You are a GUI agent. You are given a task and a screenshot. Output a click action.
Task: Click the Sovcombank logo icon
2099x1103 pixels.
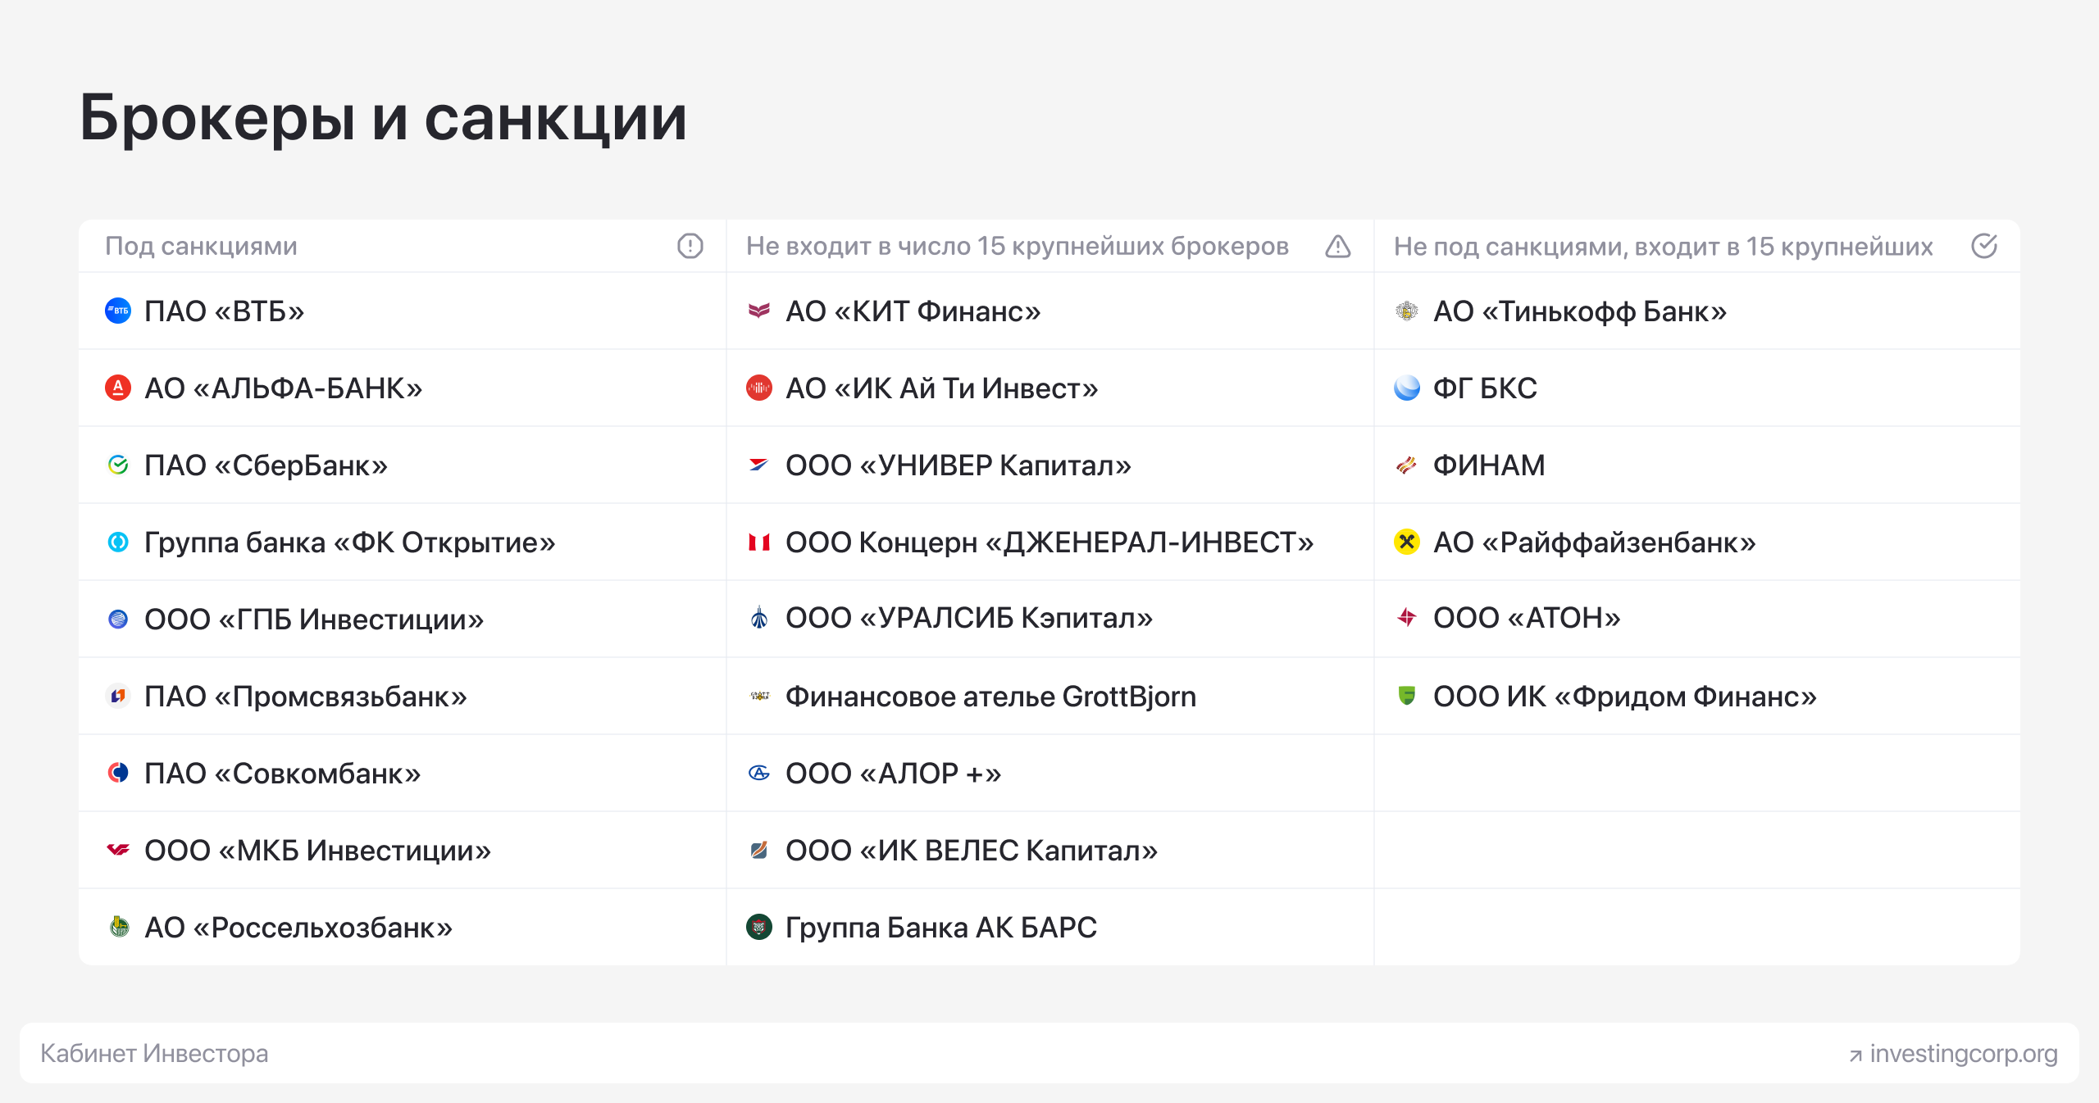tap(118, 773)
